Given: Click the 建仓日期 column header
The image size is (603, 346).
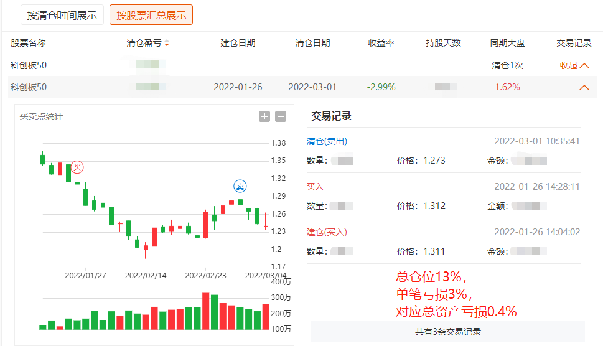Looking at the screenshot, I should pyautogui.click(x=238, y=44).
